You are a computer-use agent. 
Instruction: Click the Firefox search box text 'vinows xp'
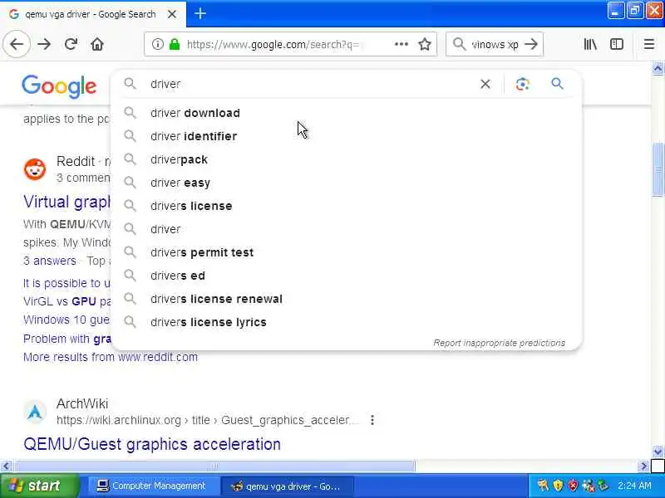click(x=495, y=45)
